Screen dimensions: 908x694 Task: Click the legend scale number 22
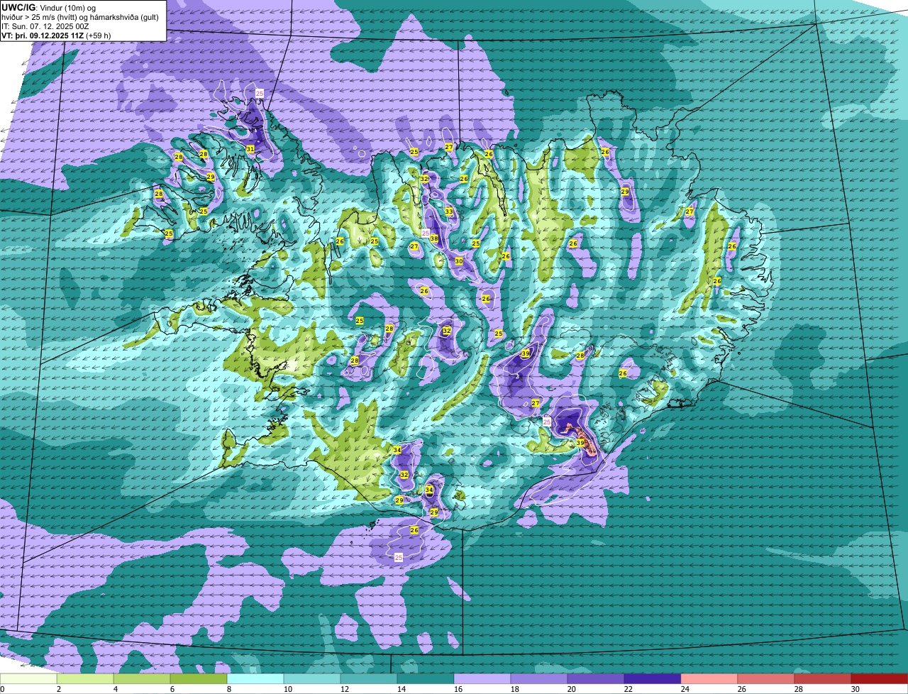point(627,689)
